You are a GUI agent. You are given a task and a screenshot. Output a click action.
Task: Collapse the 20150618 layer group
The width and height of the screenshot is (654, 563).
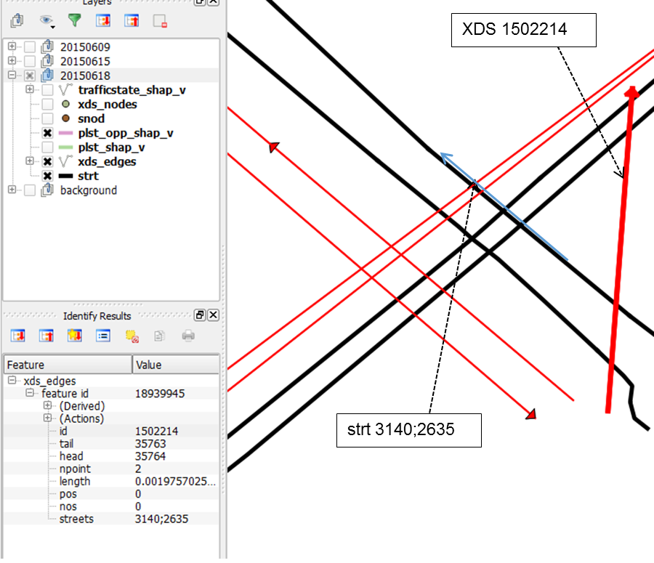pyautogui.click(x=12, y=76)
